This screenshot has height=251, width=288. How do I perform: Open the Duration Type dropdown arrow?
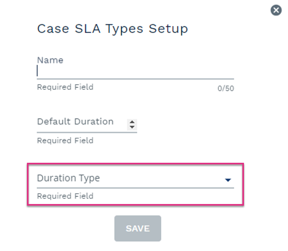[228, 180]
